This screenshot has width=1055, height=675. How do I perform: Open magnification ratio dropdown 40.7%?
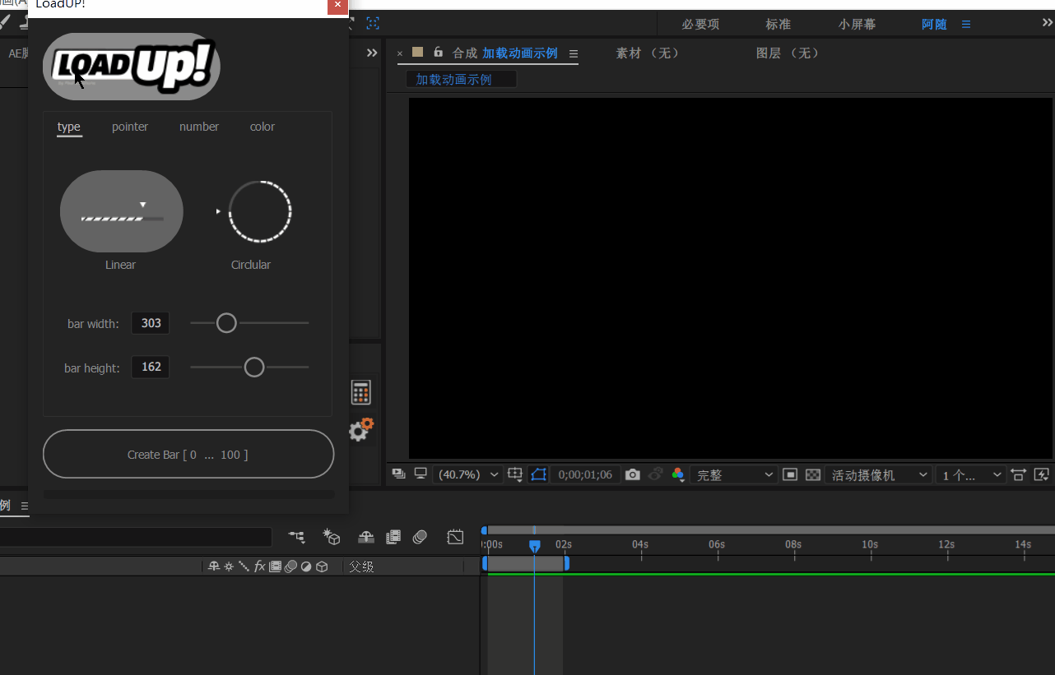467,474
